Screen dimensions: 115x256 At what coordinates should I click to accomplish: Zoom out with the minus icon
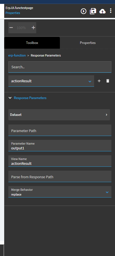(x=11, y=28)
